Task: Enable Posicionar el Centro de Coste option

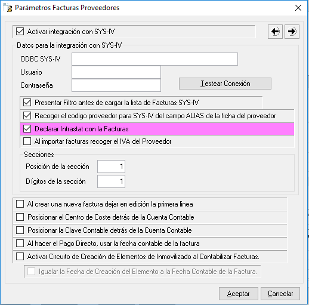Action: (x=20, y=217)
